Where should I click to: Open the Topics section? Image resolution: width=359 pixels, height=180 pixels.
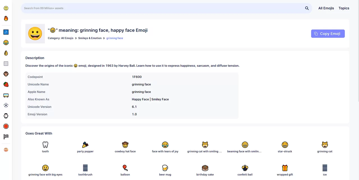344,8
